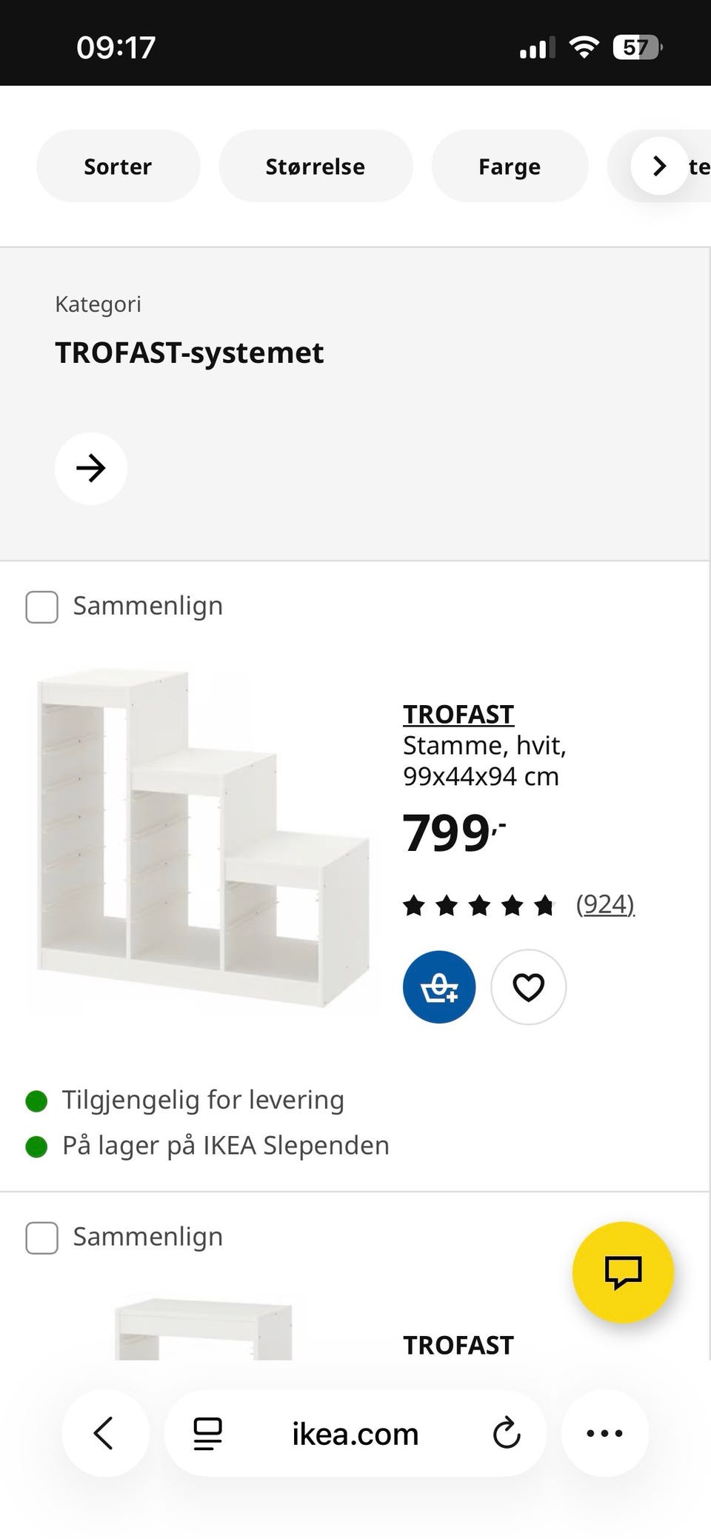
Task: Reload the ikea.com page
Action: tap(507, 1433)
